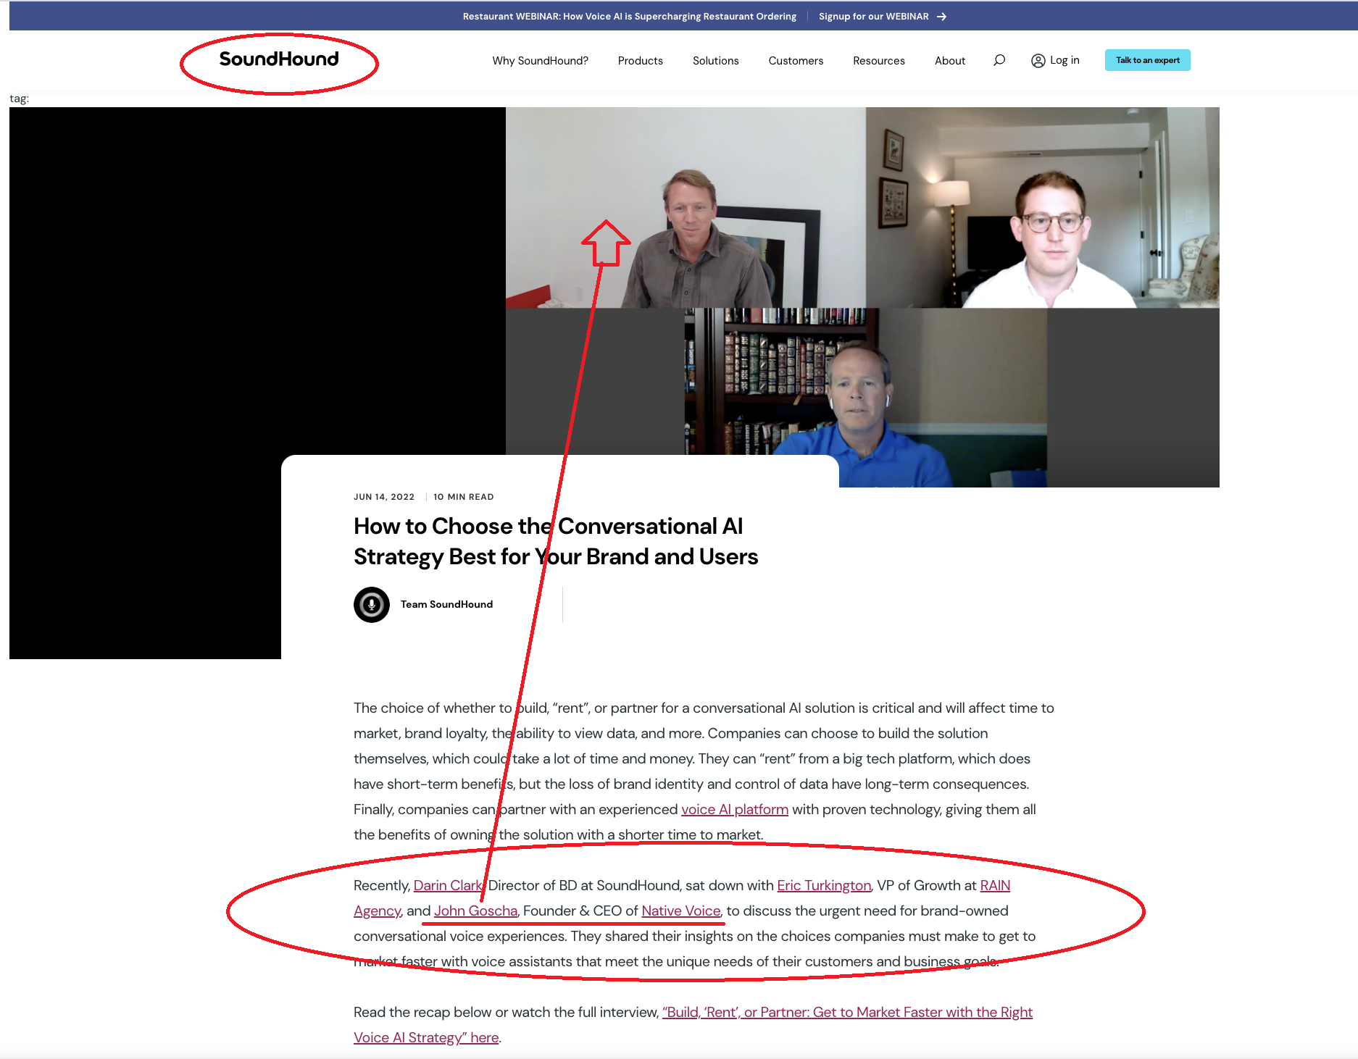Click the user account icon
The width and height of the screenshot is (1358, 1059).
click(x=1038, y=61)
